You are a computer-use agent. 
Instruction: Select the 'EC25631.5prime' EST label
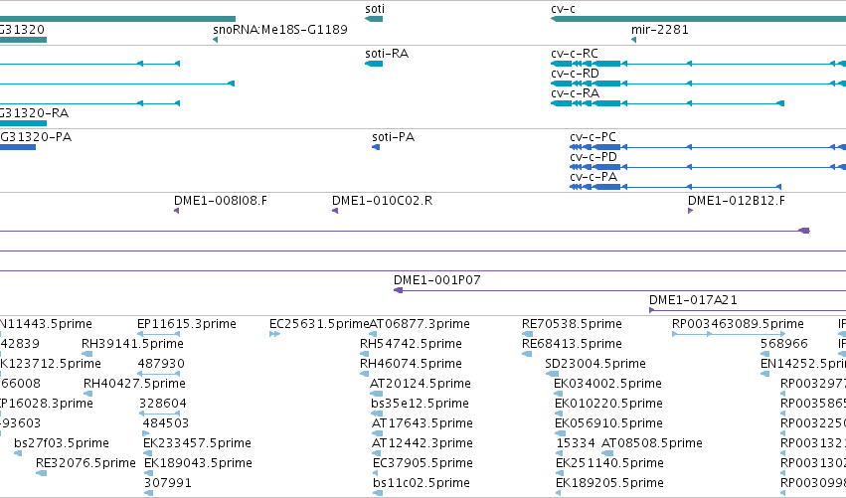(x=319, y=324)
